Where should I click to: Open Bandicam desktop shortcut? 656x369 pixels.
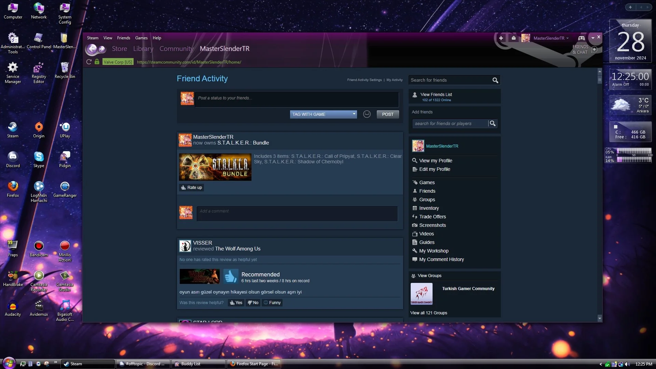(39, 249)
